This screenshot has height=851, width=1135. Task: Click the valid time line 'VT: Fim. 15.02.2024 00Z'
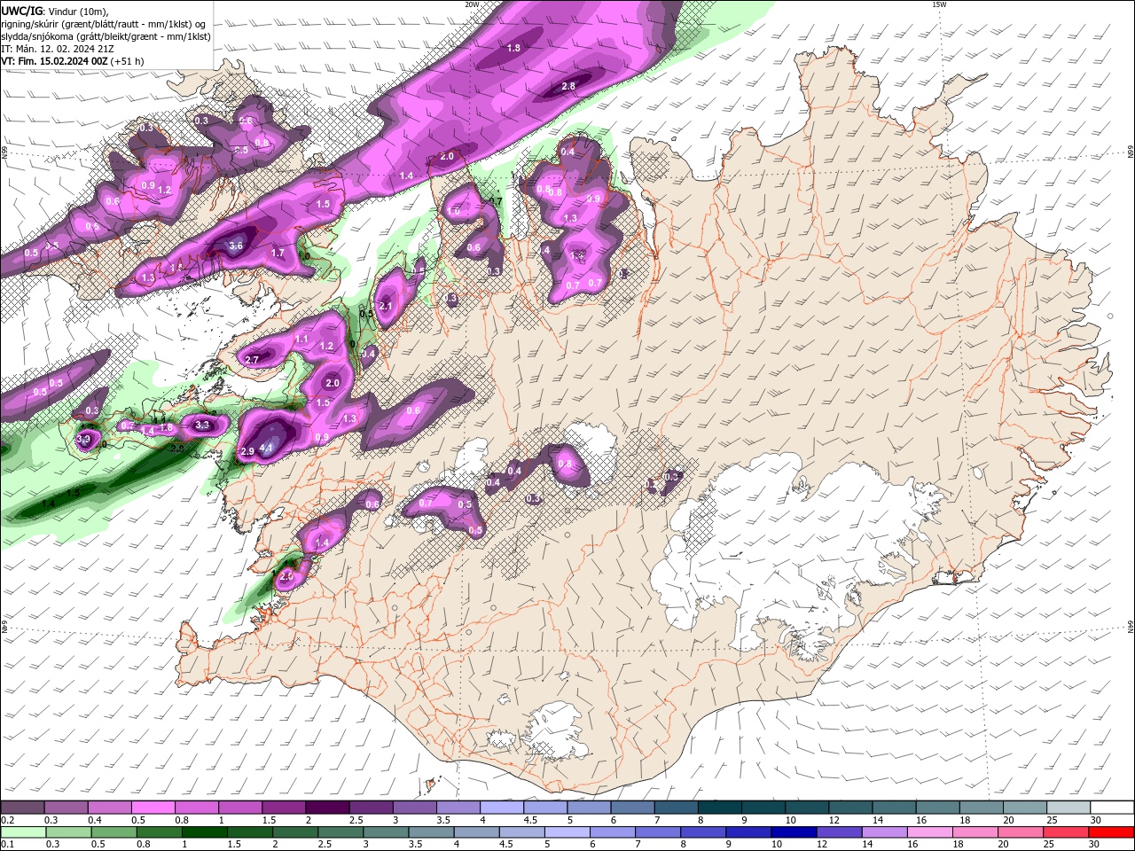click(54, 61)
